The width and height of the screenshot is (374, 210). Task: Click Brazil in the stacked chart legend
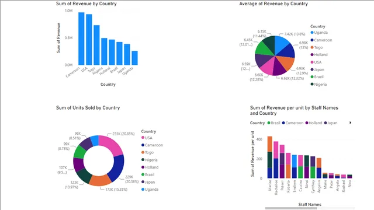click(x=273, y=123)
